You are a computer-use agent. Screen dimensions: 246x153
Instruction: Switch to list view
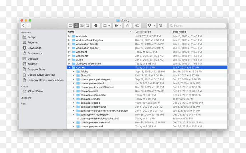pyautogui.click(x=76, y=25)
